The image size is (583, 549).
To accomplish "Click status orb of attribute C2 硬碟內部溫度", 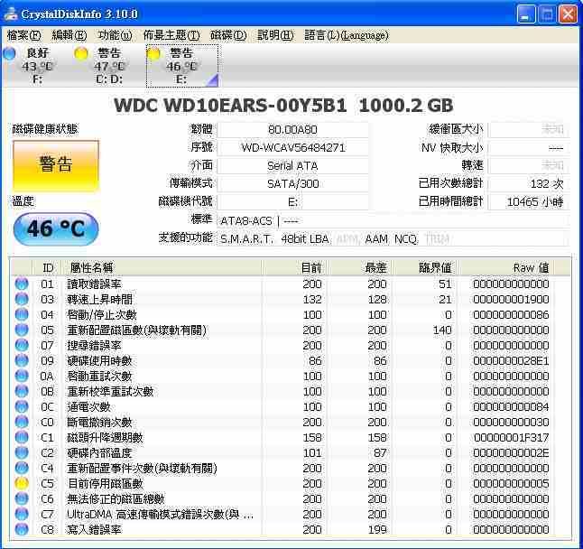I will (22, 452).
